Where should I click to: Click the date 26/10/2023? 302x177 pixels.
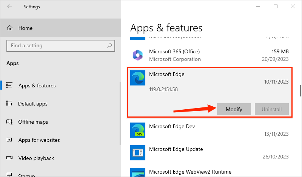pos(276,157)
